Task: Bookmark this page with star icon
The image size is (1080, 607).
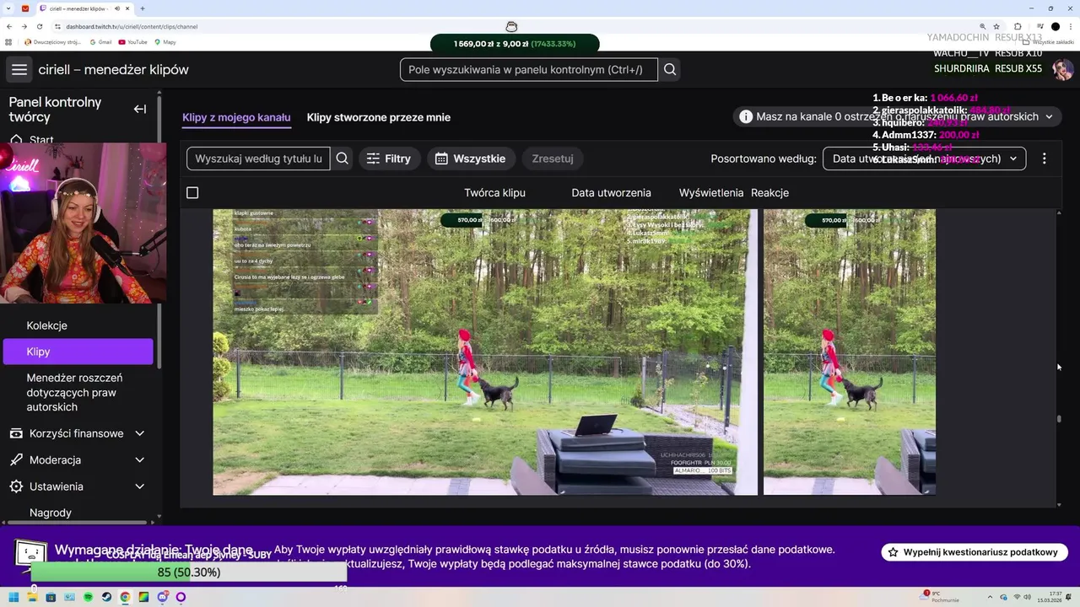Action: click(x=996, y=26)
